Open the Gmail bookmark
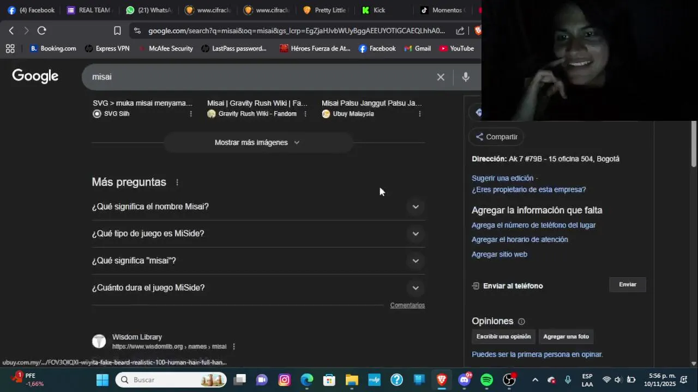The width and height of the screenshot is (698, 392). pos(418,48)
